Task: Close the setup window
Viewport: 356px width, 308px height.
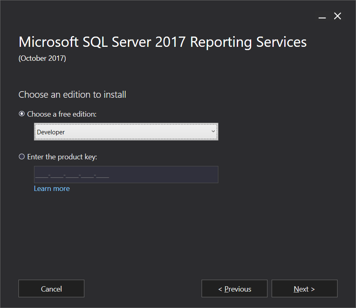Action: click(x=338, y=16)
